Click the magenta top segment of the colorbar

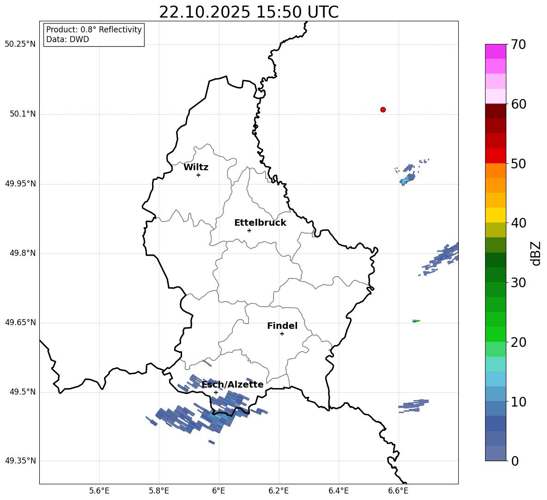coord(496,51)
